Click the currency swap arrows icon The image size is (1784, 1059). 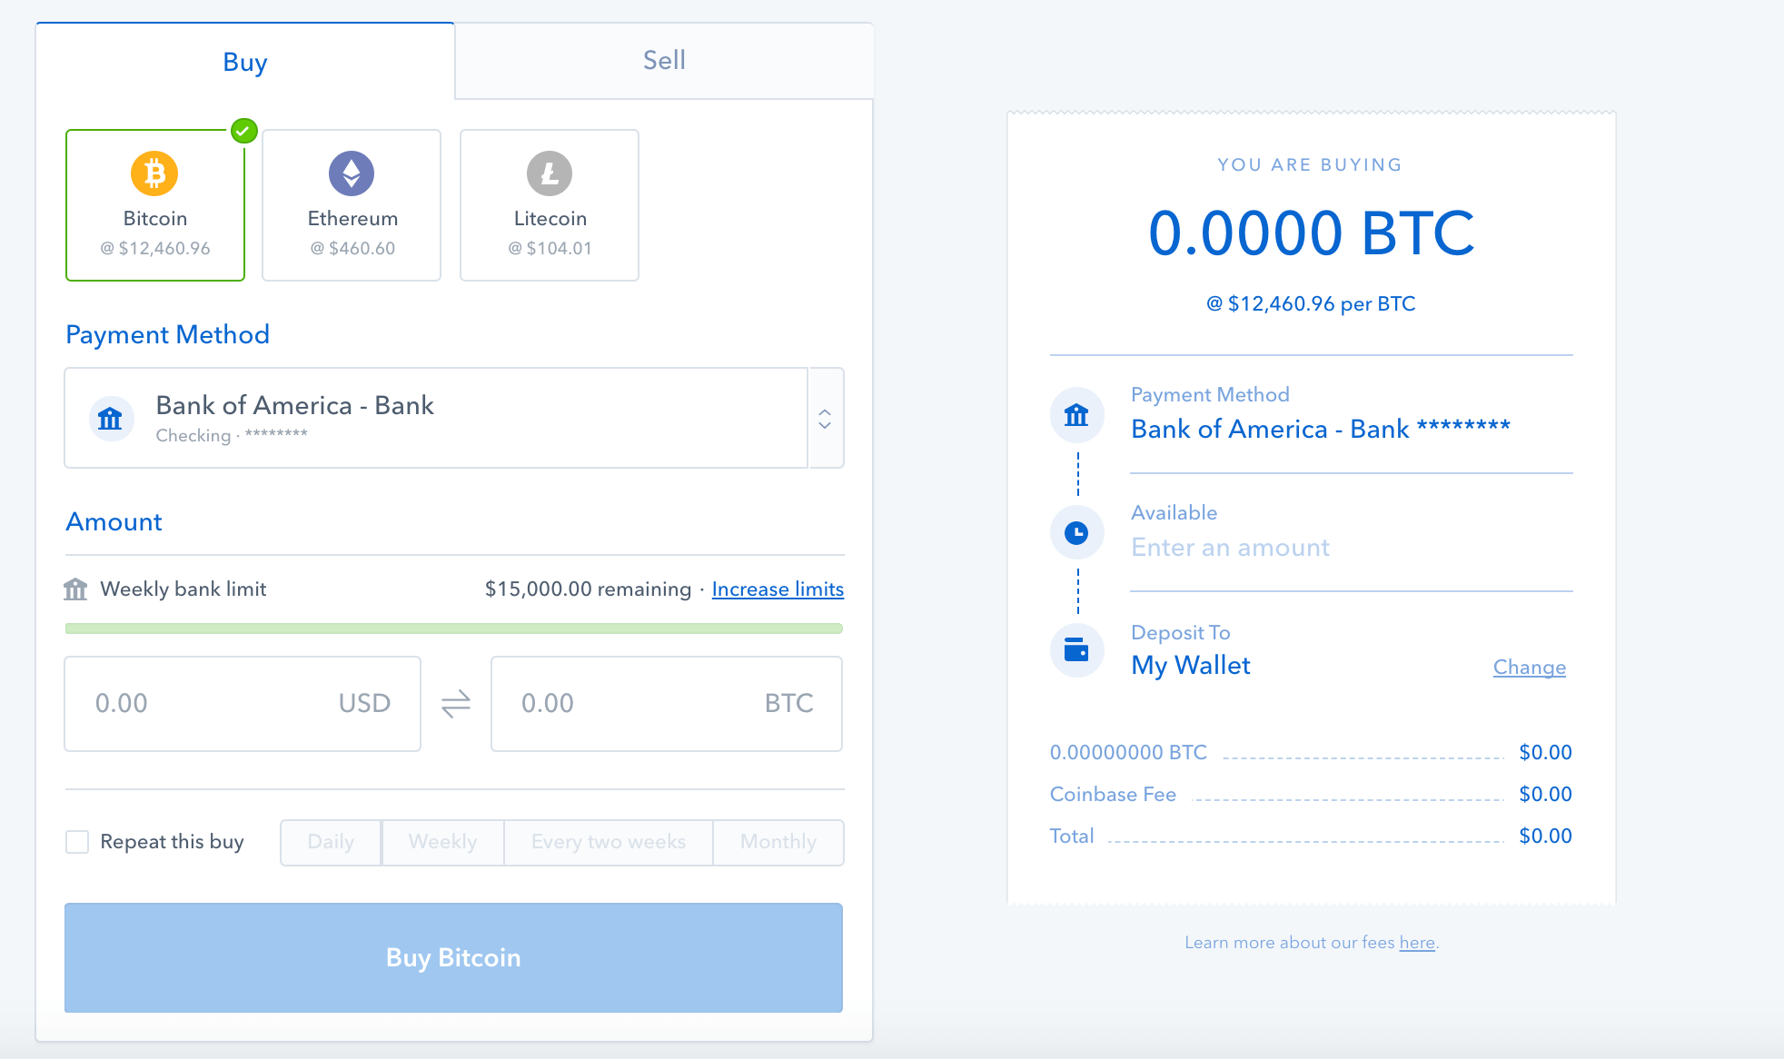click(456, 702)
